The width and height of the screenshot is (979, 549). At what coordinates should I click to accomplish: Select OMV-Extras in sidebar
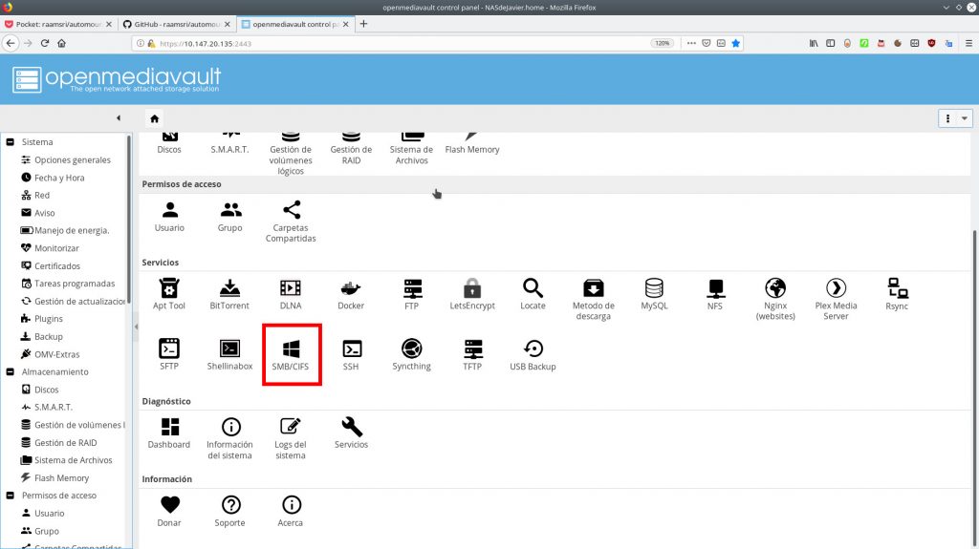coord(51,354)
